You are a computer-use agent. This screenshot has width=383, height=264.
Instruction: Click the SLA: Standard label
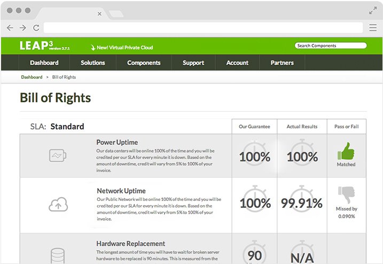coord(57,126)
